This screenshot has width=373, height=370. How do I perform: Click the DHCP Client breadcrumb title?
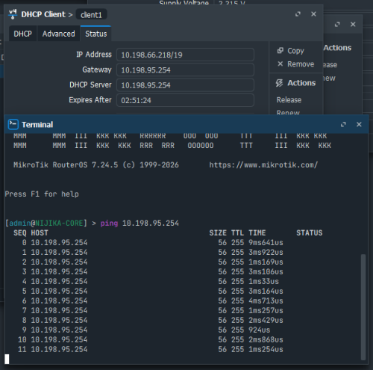(x=43, y=14)
